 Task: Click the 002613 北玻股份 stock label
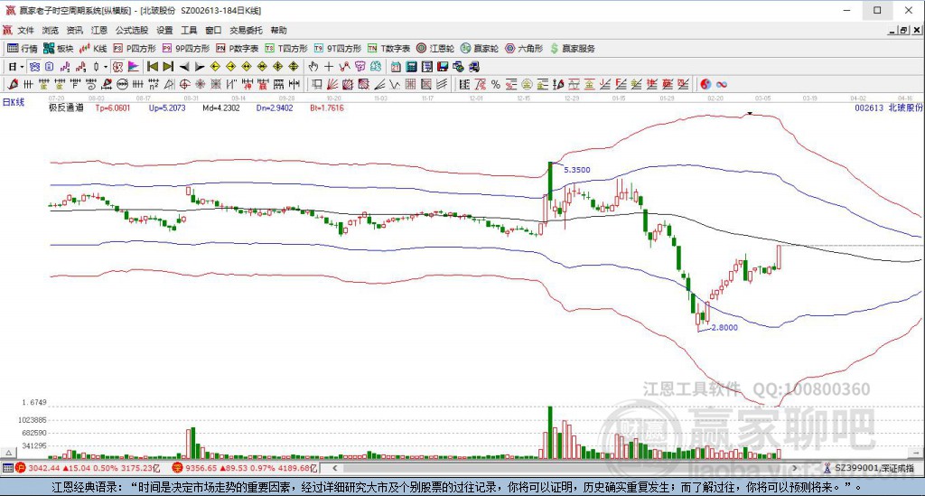click(889, 108)
